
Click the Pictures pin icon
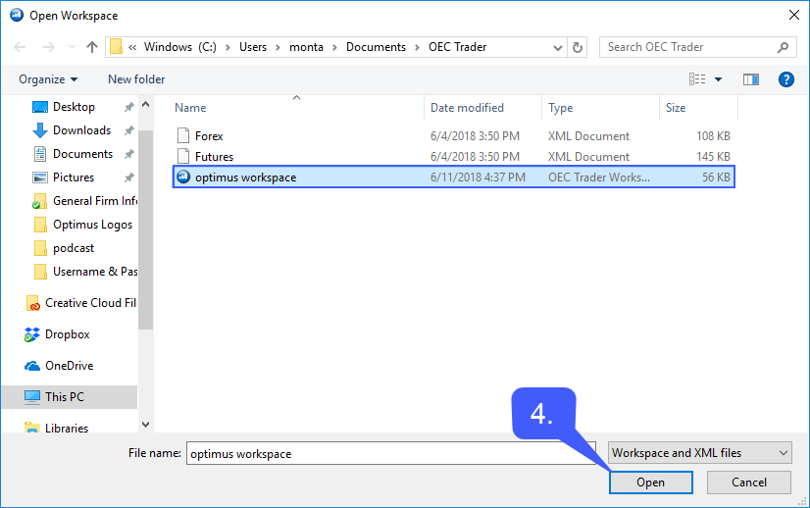[128, 178]
